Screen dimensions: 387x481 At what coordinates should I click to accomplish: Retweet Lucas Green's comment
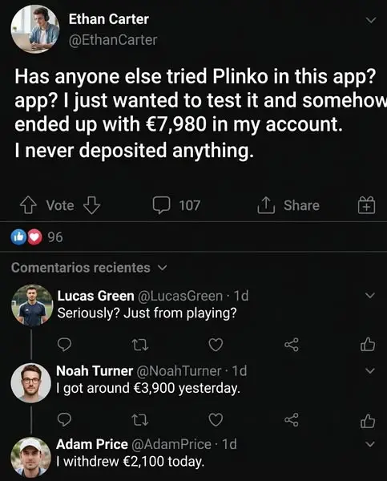pyautogui.click(x=140, y=345)
